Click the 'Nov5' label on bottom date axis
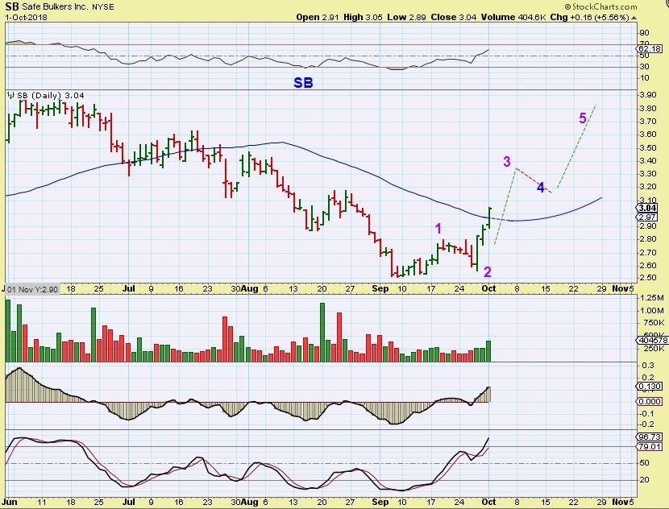Screen dimensions: 669x509 coord(623,502)
